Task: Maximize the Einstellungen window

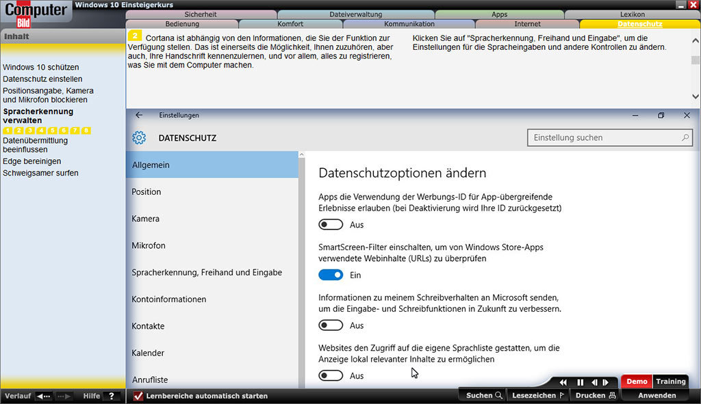Action: click(661, 115)
